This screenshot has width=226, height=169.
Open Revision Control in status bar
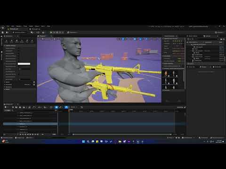coord(217,138)
